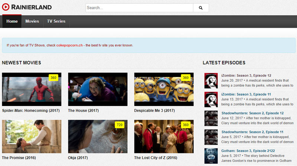
Task: Click Shadowhunters Episode 11 poster thumbnail
Action: coord(211,137)
